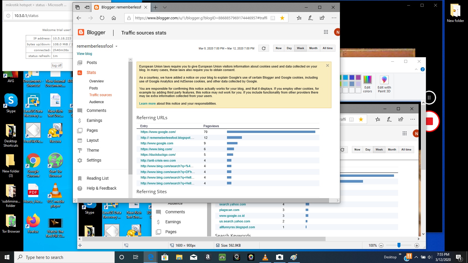
Task: Click Paint zoom in plus button
Action: 417,245
